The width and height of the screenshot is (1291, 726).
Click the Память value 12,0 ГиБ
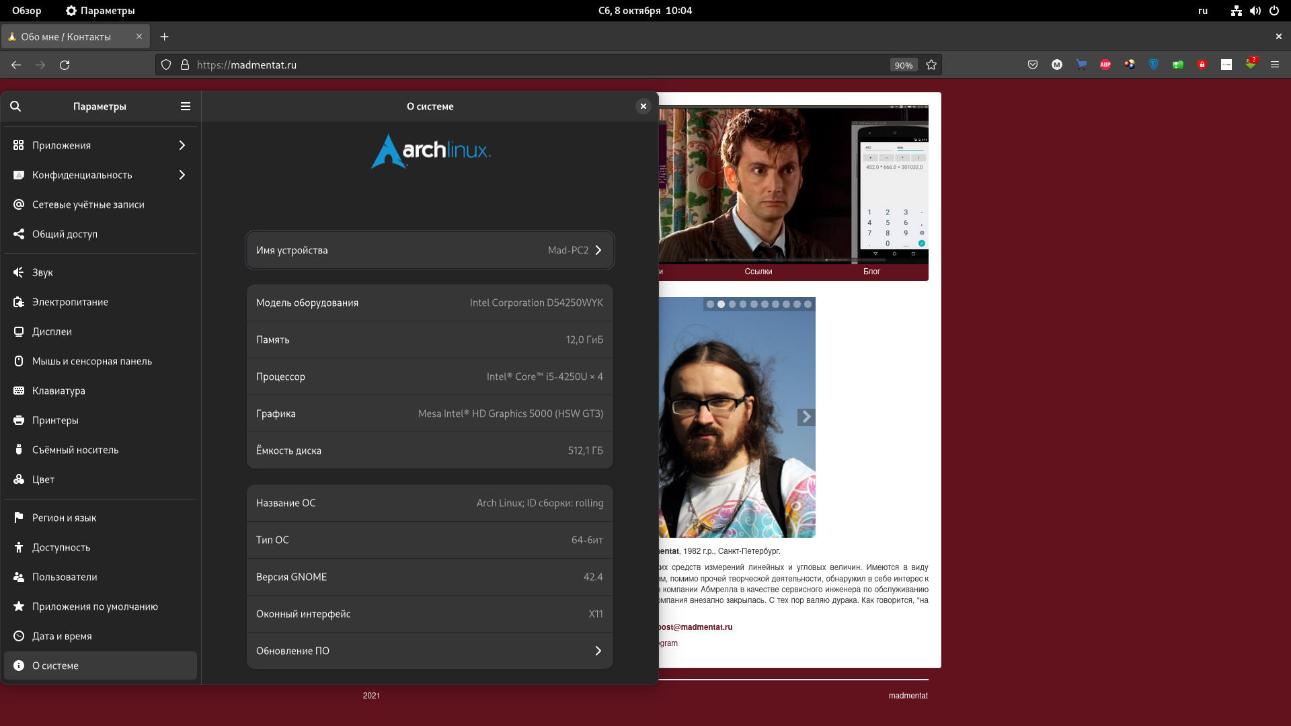click(584, 339)
